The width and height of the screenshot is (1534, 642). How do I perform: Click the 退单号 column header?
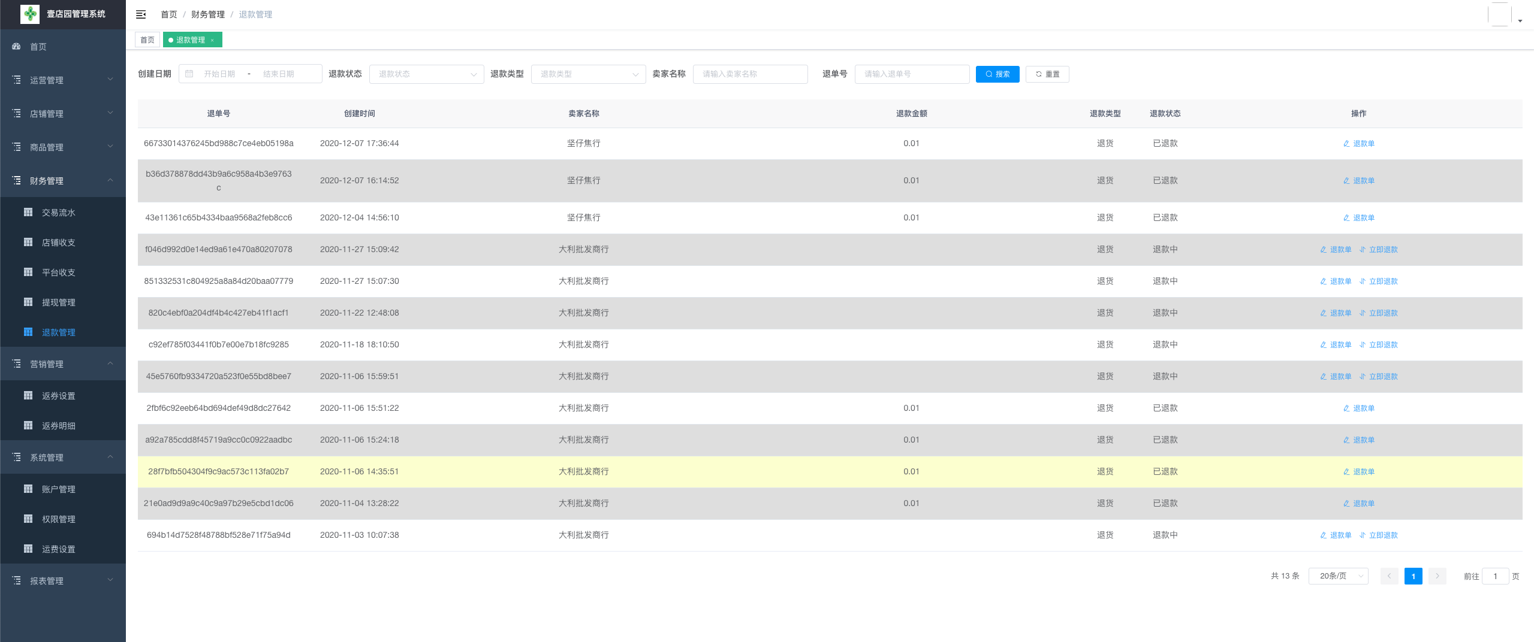(219, 114)
